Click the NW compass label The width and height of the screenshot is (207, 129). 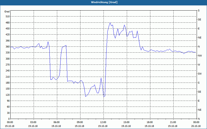coord(200,56)
